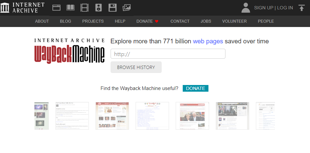Open the PROJECTS menu item

tap(93, 21)
